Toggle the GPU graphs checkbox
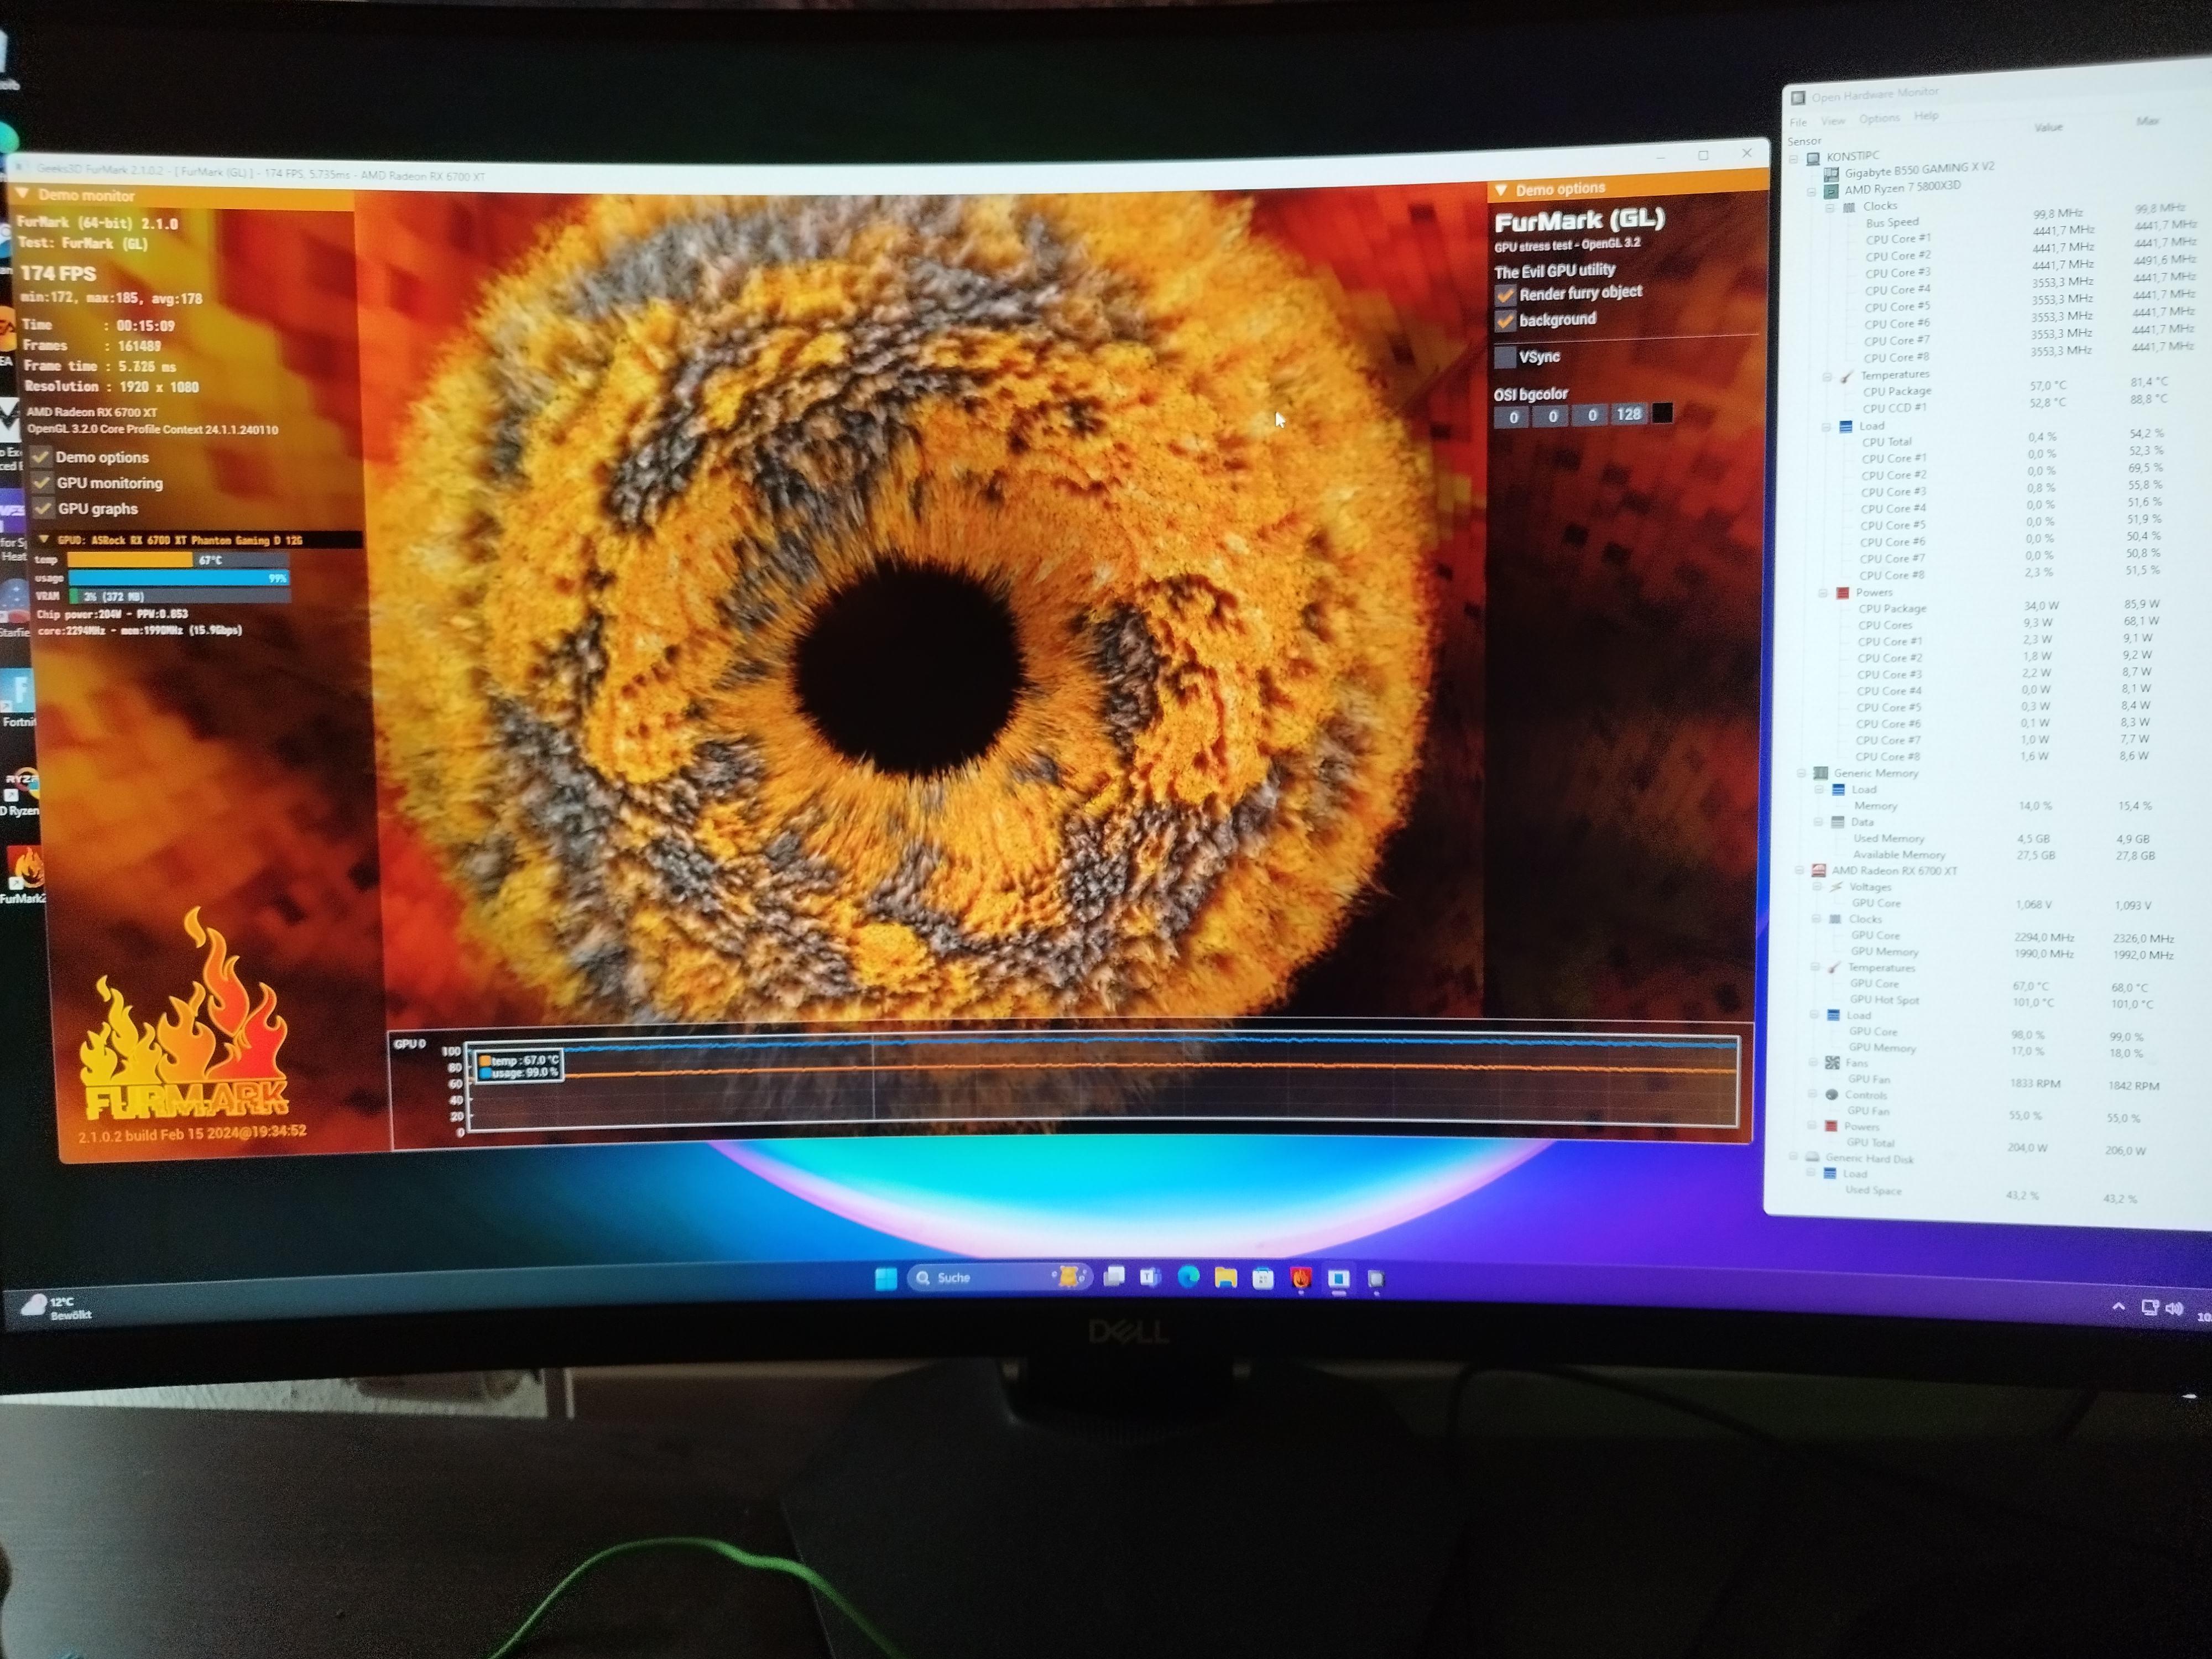The height and width of the screenshot is (1659, 2212). pyautogui.click(x=43, y=508)
